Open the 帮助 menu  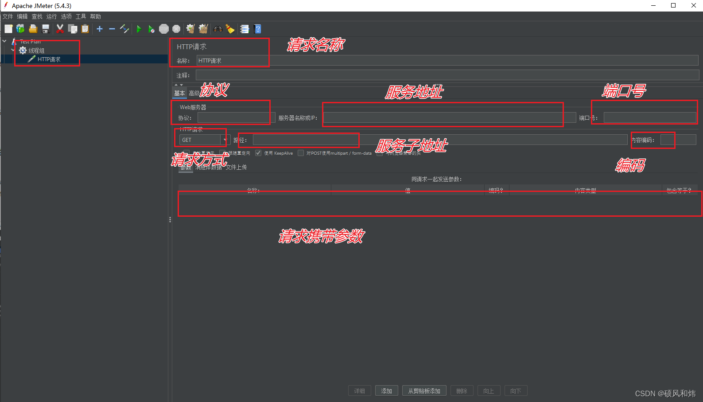[x=96, y=16]
